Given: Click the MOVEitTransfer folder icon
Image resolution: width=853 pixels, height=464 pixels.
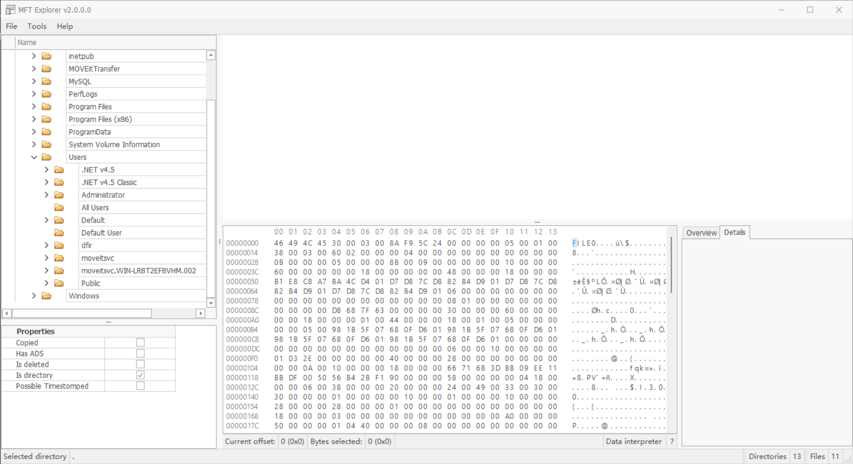Looking at the screenshot, I should pos(46,69).
